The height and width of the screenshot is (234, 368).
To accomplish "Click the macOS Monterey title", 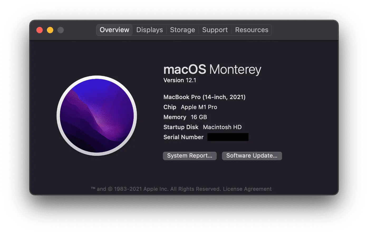I will tap(212, 70).
